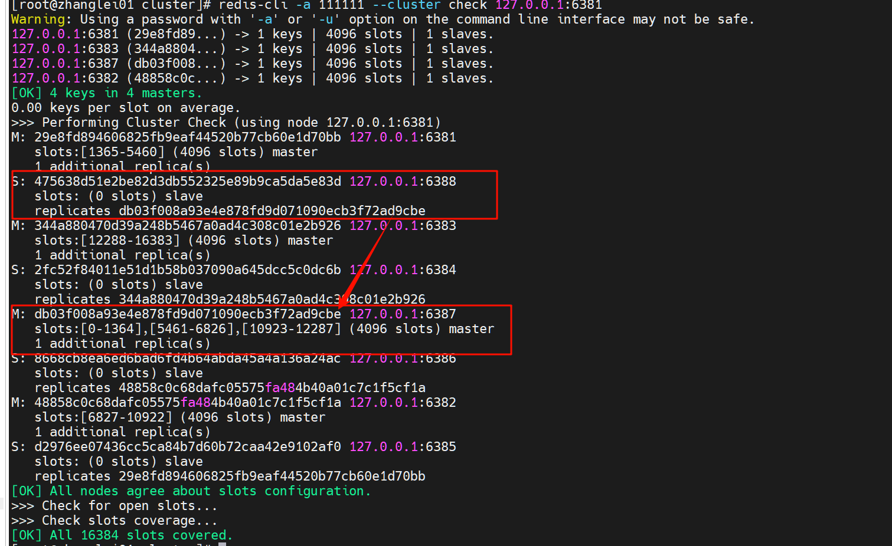
Task: Click summary line '127.0.0.1:6383 (344a8804...)'
Action: pos(252,49)
